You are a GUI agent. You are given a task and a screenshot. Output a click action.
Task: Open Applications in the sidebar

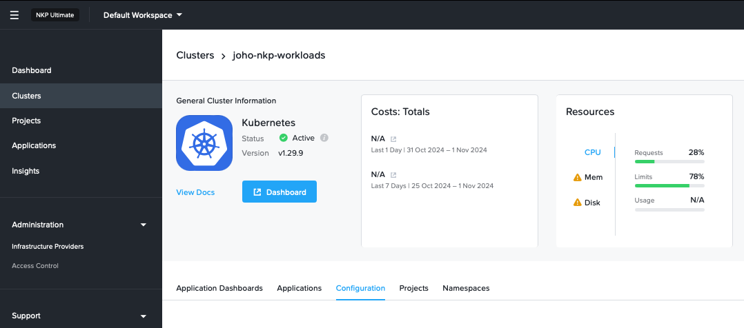click(x=81, y=145)
